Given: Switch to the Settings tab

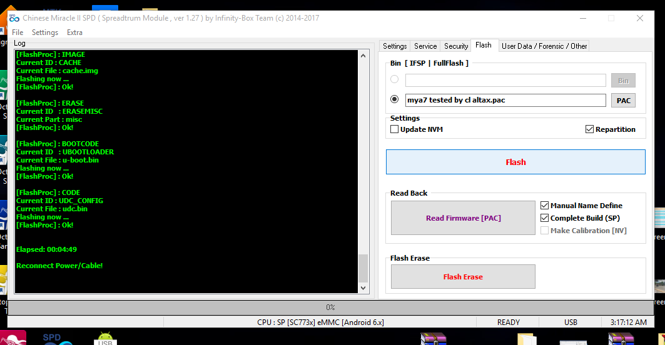Looking at the screenshot, I should click(x=395, y=46).
